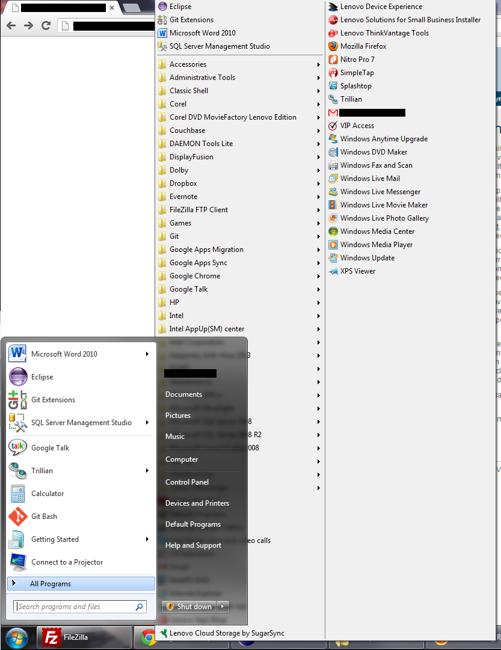Screen dimensions: 501x650
Task: Open Devices and Printers link
Action: point(197,503)
